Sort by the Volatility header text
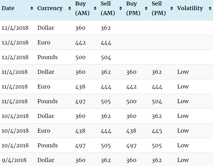This screenshot has width=213, height=166. click(190, 8)
